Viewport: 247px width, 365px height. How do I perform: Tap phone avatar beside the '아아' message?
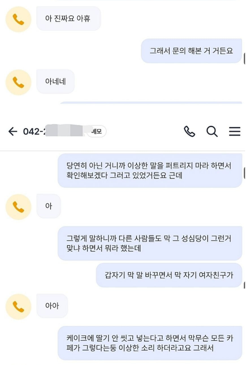coord(18,307)
